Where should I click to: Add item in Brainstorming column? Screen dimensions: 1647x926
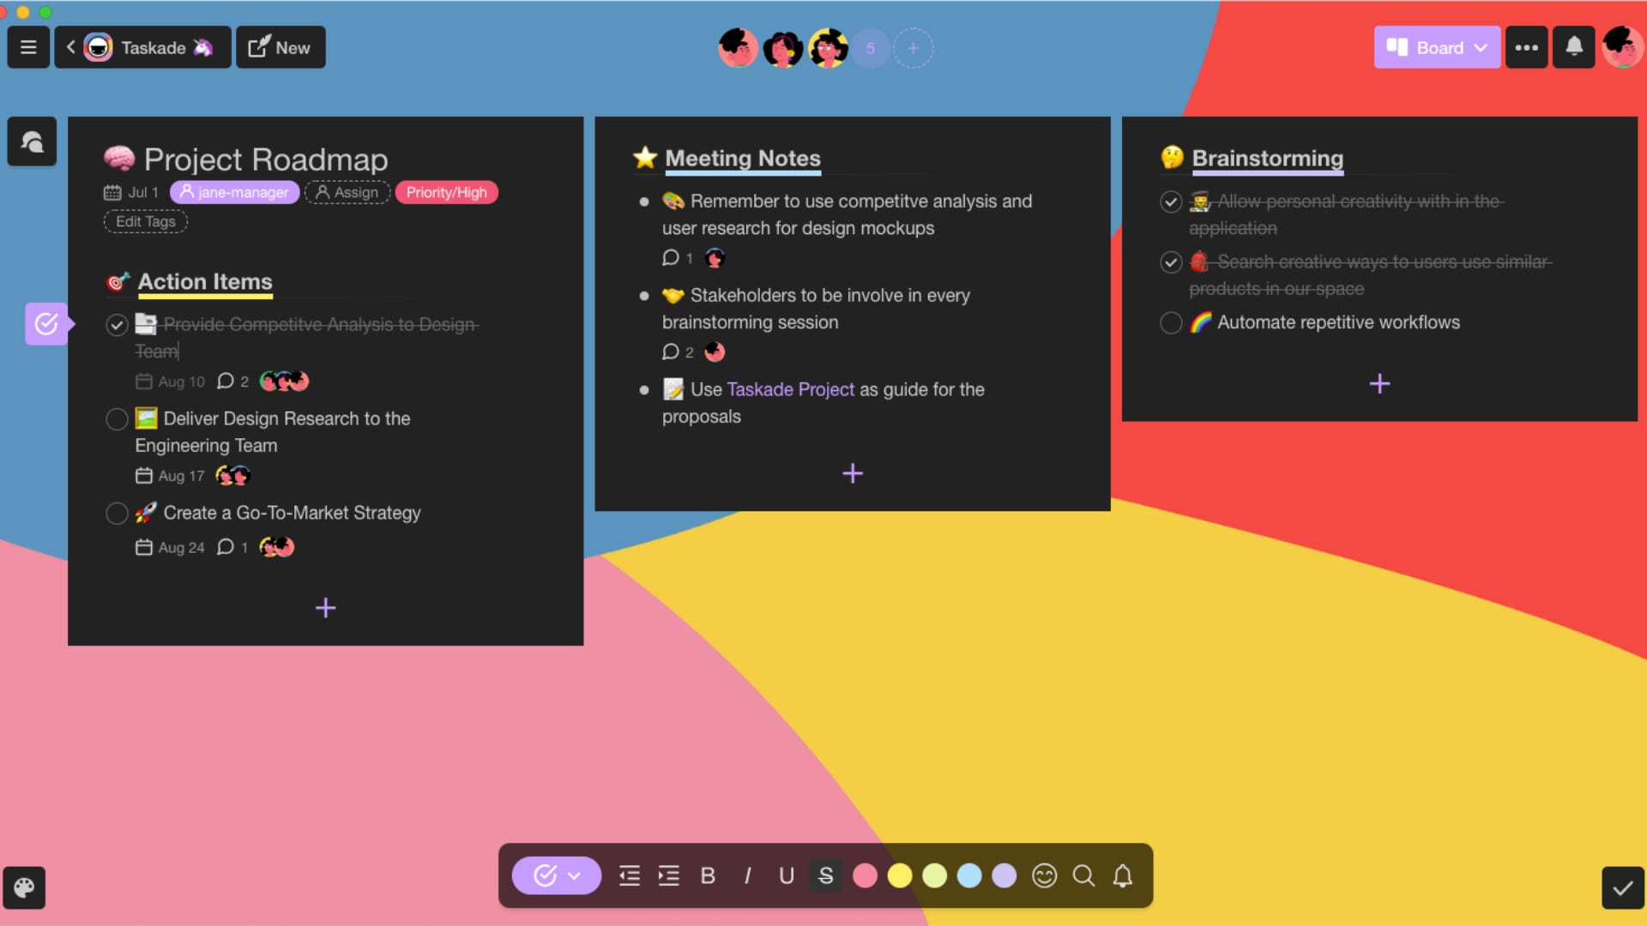click(x=1379, y=383)
